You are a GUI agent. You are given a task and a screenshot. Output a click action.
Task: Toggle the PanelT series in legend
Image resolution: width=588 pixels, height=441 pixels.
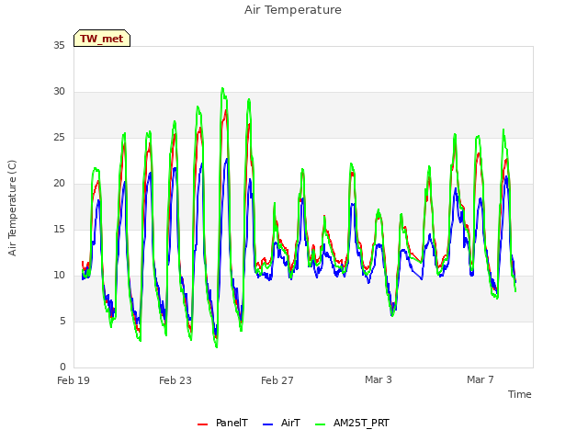(222, 423)
